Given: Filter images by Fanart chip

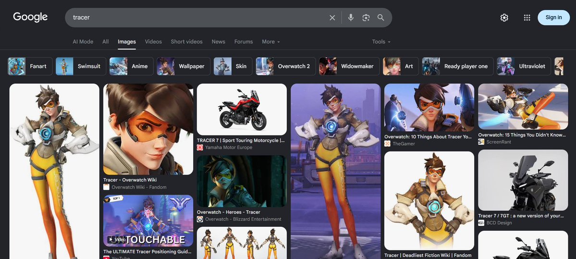Looking at the screenshot, I should click(30, 66).
